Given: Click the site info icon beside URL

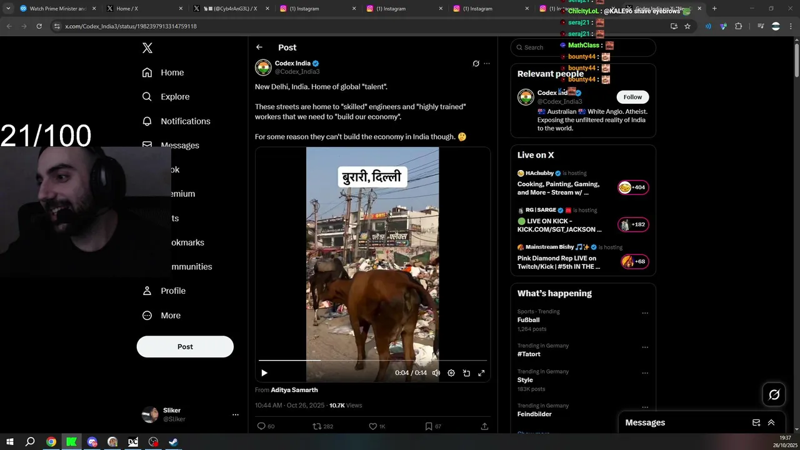Looking at the screenshot, I should [x=57, y=26].
